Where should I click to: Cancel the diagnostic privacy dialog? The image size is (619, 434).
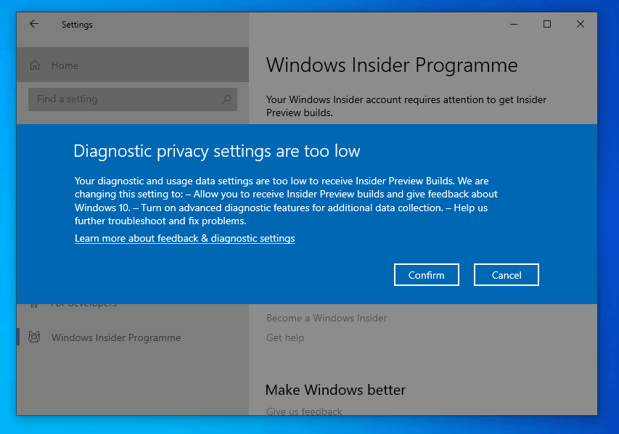pos(506,274)
